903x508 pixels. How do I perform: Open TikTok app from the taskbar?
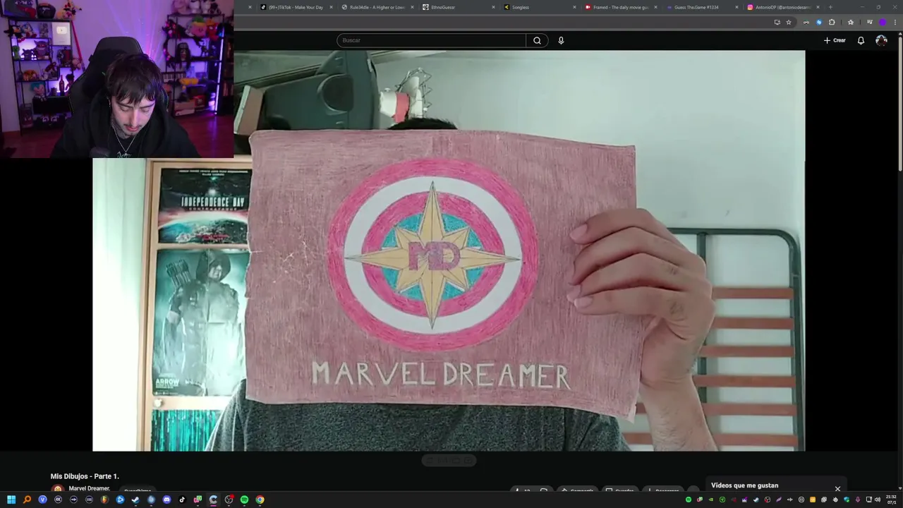pyautogui.click(x=182, y=500)
